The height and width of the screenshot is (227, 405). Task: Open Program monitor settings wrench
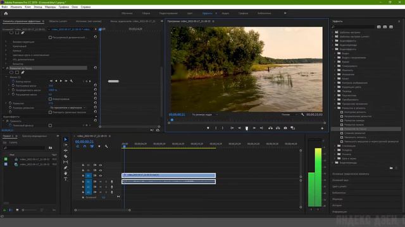point(302,115)
